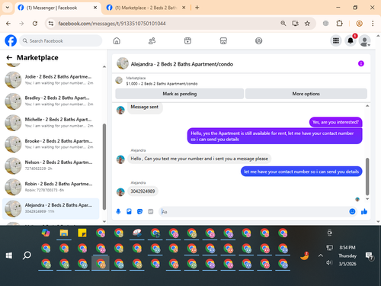
Task: Show hidden system tray icons chevron
Action: click(x=321, y=255)
